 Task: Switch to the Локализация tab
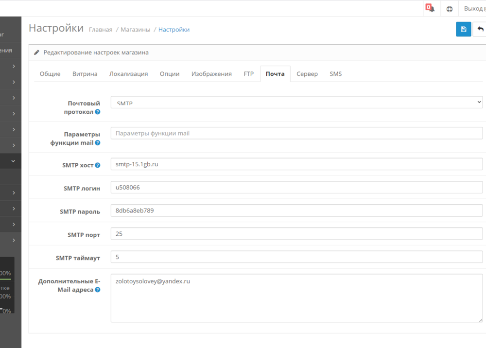click(128, 74)
